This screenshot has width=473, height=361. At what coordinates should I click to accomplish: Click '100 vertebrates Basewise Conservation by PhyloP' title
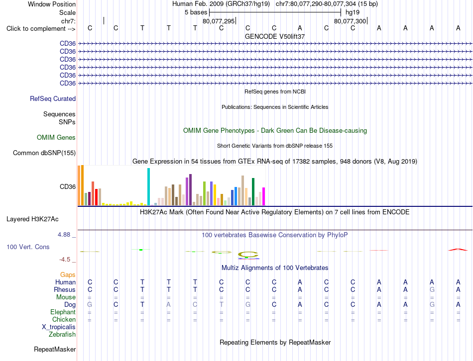275,235
